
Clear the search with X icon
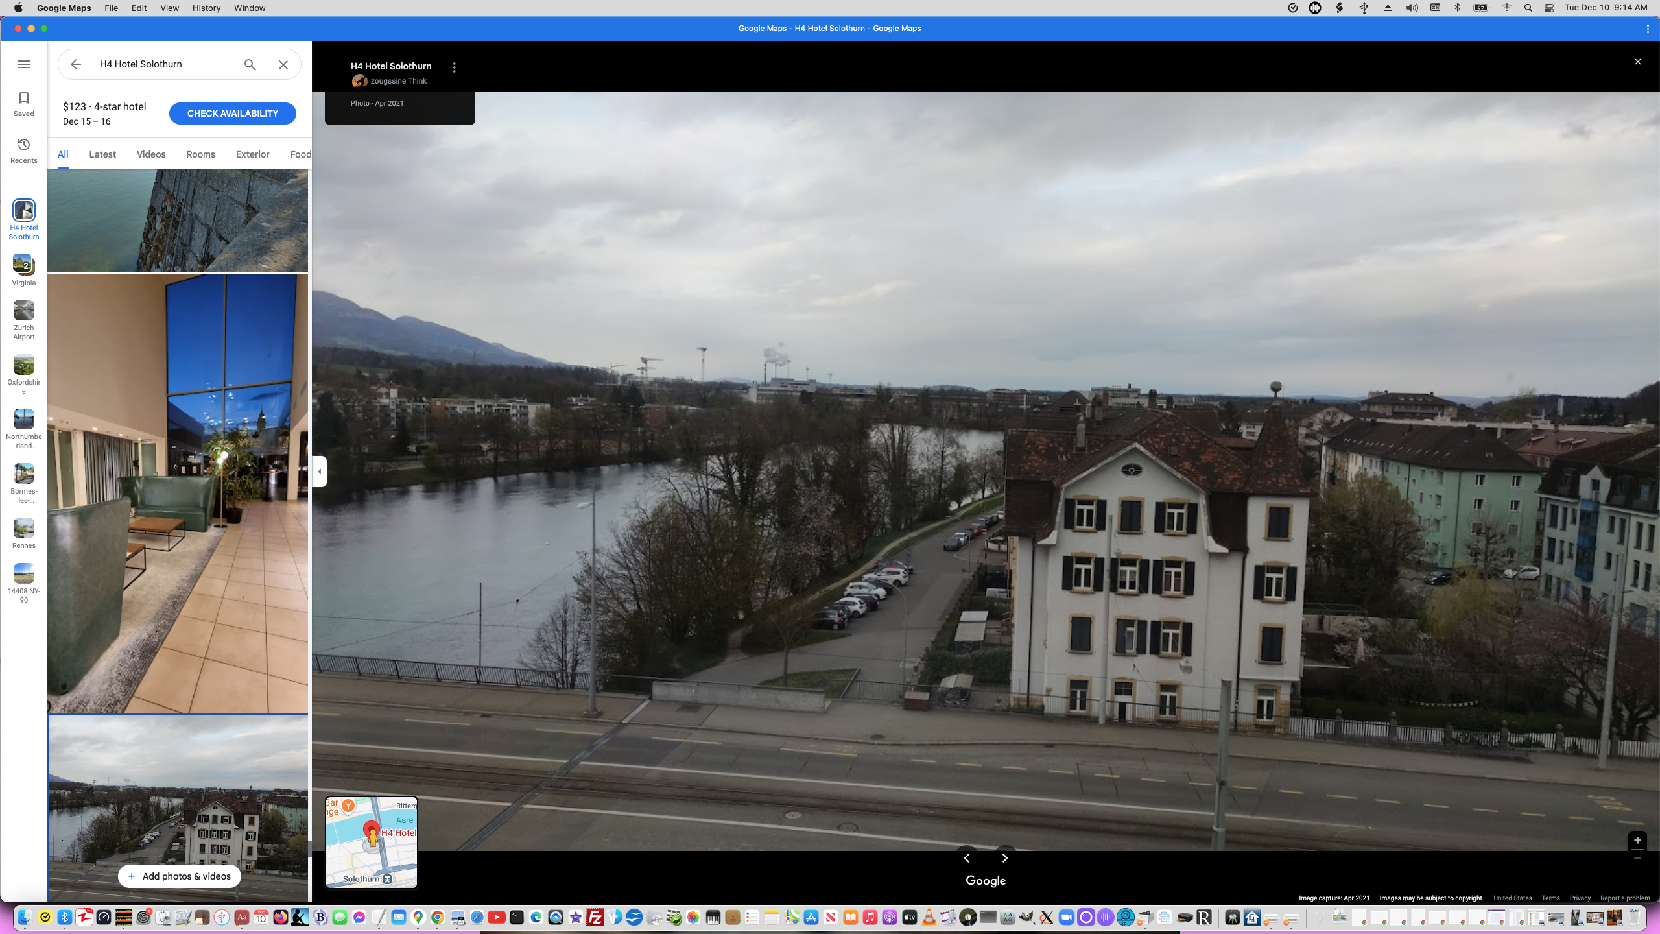283,64
